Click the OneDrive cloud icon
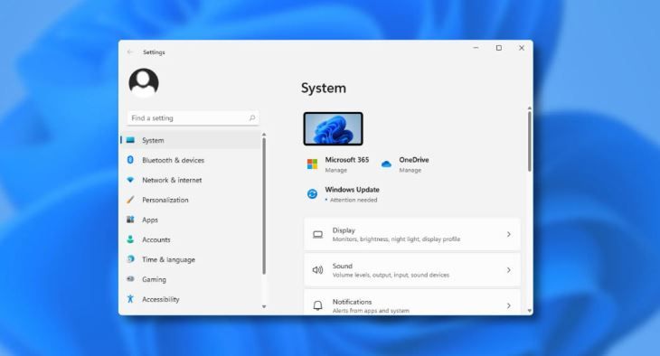Image resolution: width=660 pixels, height=356 pixels. (386, 164)
